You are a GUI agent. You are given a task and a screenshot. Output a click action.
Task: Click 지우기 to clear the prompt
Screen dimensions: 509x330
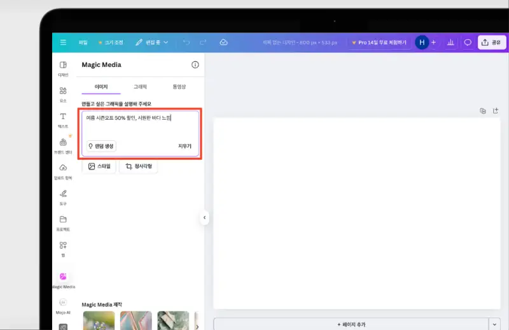click(x=185, y=146)
